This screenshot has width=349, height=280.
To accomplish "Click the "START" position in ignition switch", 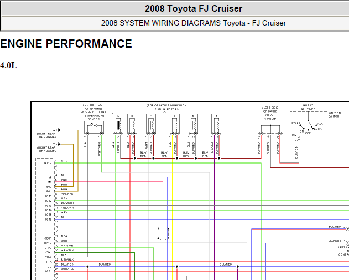I will [296, 123].
